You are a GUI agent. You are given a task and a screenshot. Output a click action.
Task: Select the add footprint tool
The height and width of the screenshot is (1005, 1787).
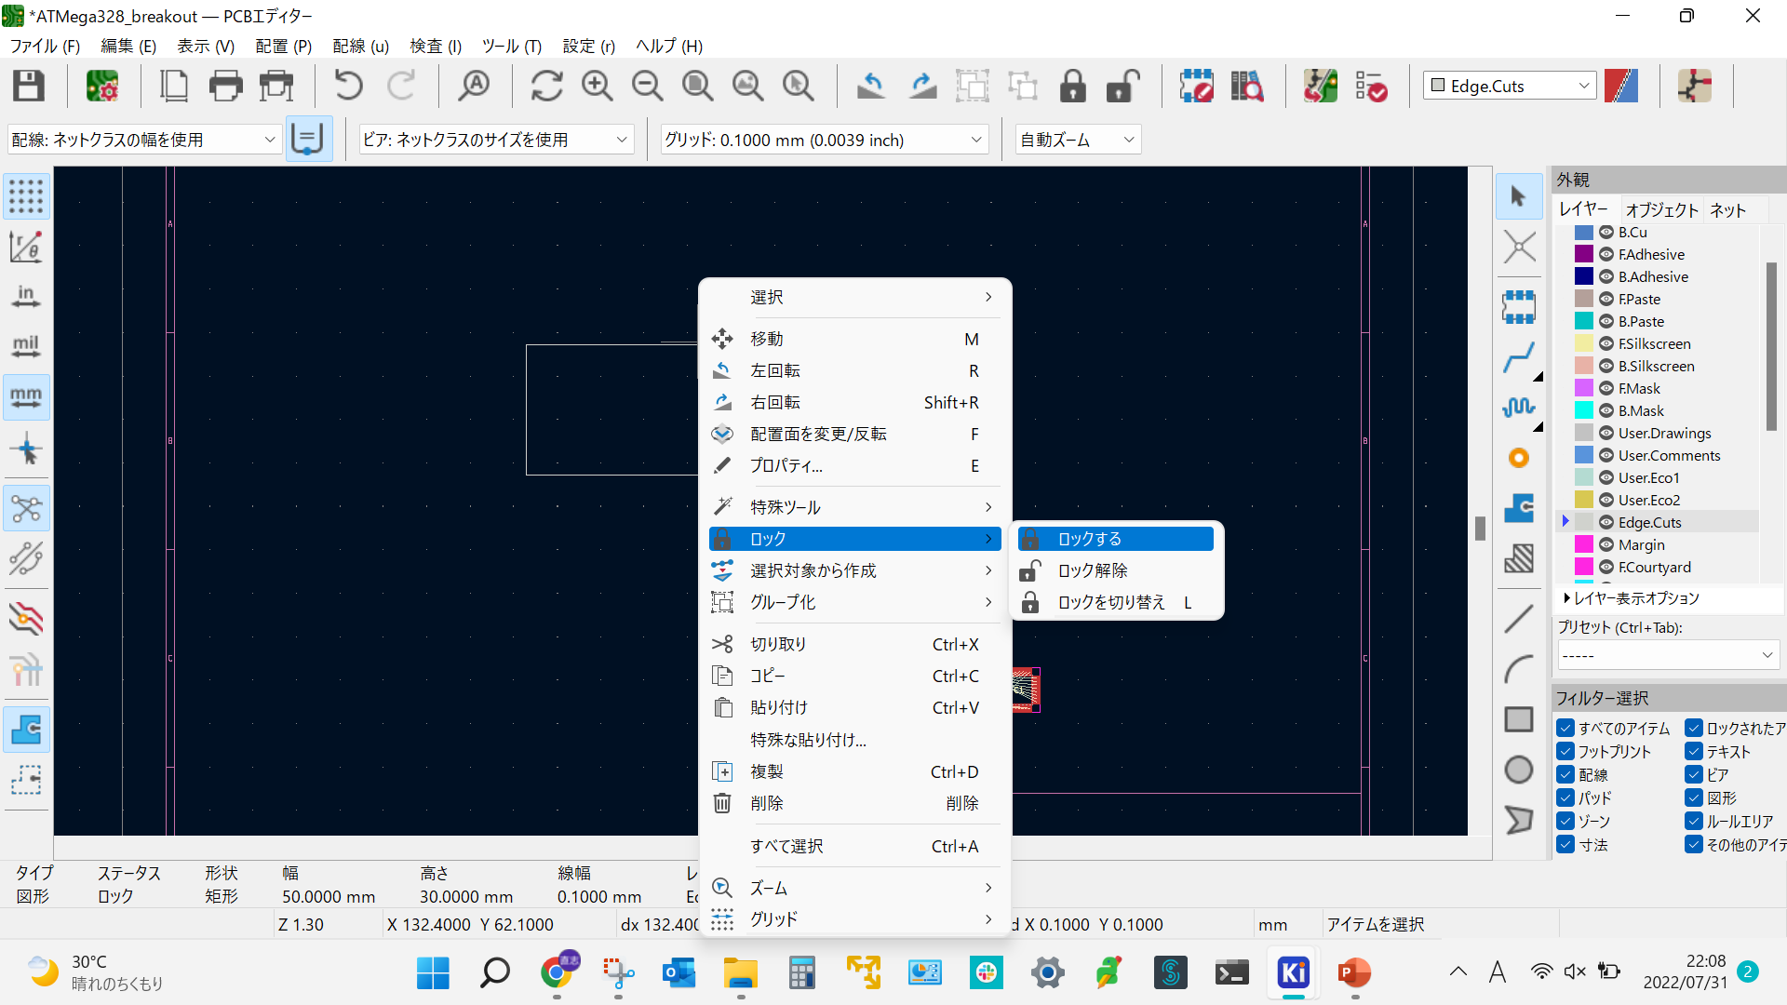tap(1518, 306)
